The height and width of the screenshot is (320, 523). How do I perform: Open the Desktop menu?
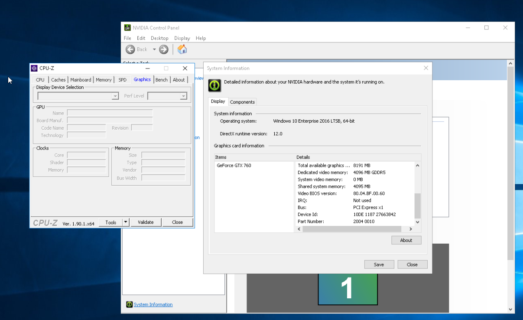pyautogui.click(x=159, y=38)
